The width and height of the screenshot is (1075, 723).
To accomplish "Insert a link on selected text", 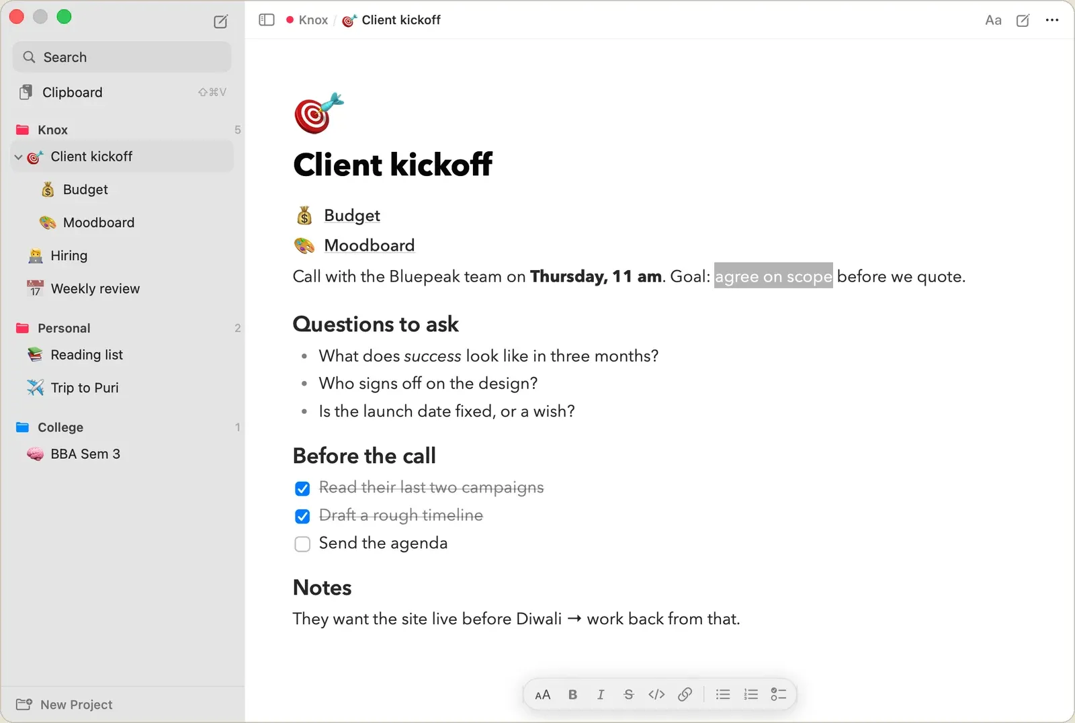I will coord(685,695).
